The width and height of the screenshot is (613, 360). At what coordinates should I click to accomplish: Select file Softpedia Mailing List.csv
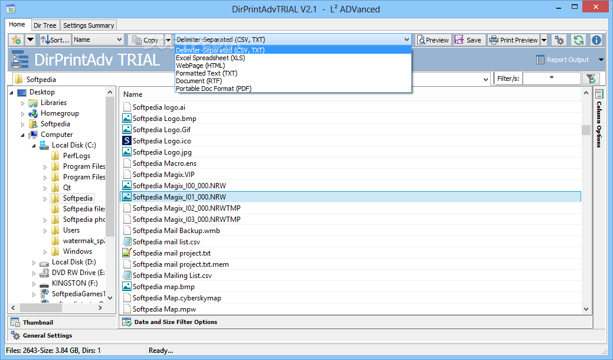(172, 276)
